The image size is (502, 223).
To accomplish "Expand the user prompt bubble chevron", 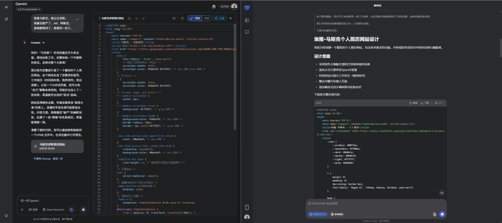I will pos(77,19).
